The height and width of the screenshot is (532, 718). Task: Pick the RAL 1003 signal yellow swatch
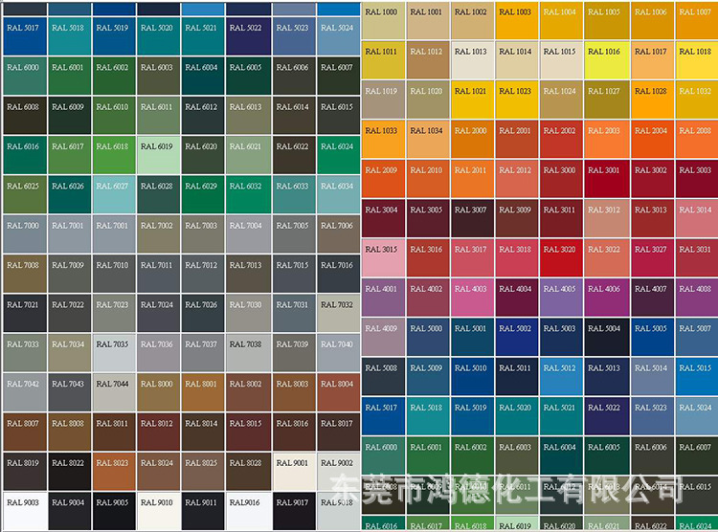click(x=517, y=21)
